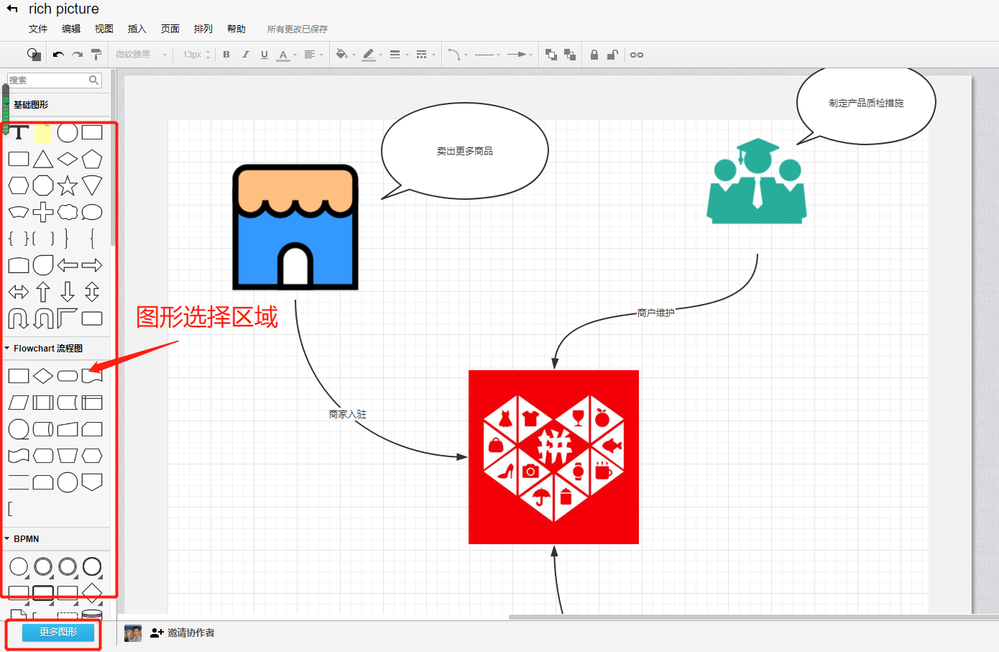Go back using the arrow beside title

click(x=12, y=9)
